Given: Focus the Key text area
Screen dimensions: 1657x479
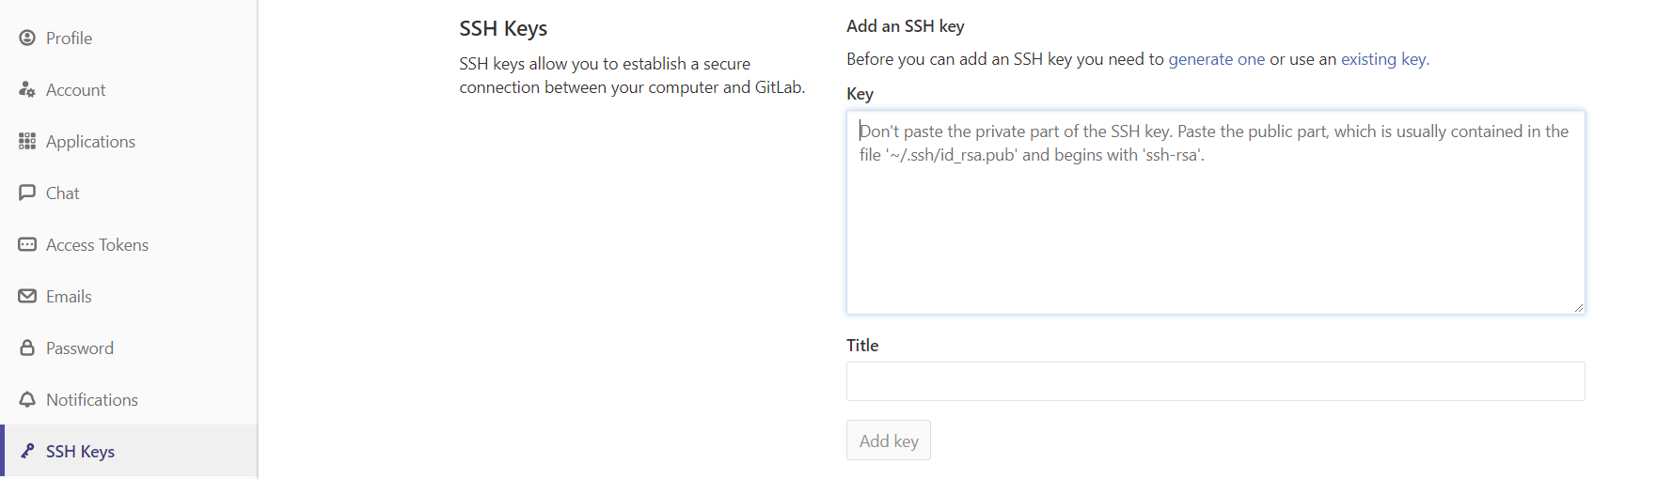Looking at the screenshot, I should coord(1215,225).
